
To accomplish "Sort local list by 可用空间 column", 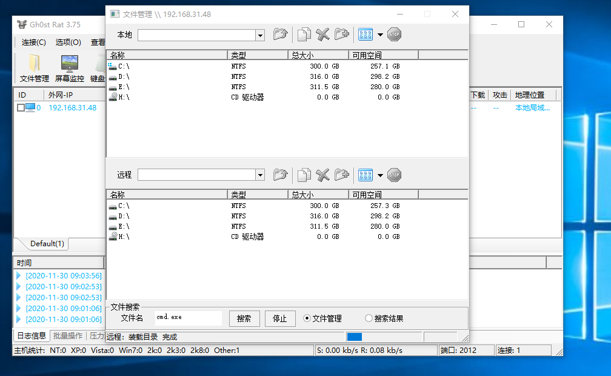I will tap(384, 55).
